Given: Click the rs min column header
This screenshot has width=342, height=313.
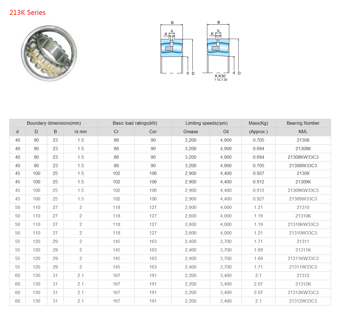Looking at the screenshot, I should (81, 132).
